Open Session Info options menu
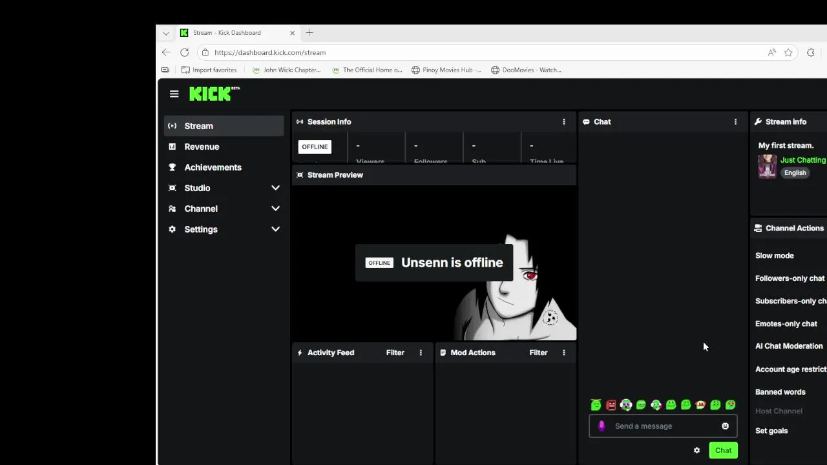The width and height of the screenshot is (827, 465). coord(564,121)
